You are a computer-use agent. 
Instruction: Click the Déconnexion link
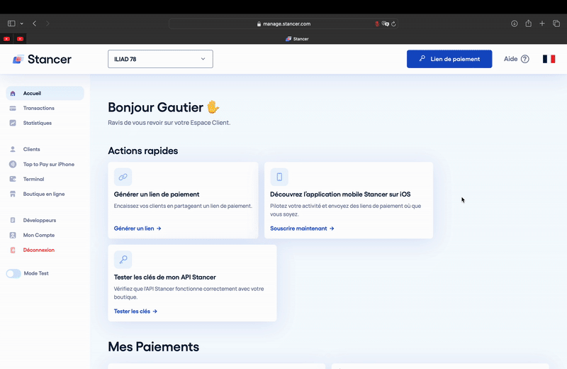pyautogui.click(x=39, y=250)
